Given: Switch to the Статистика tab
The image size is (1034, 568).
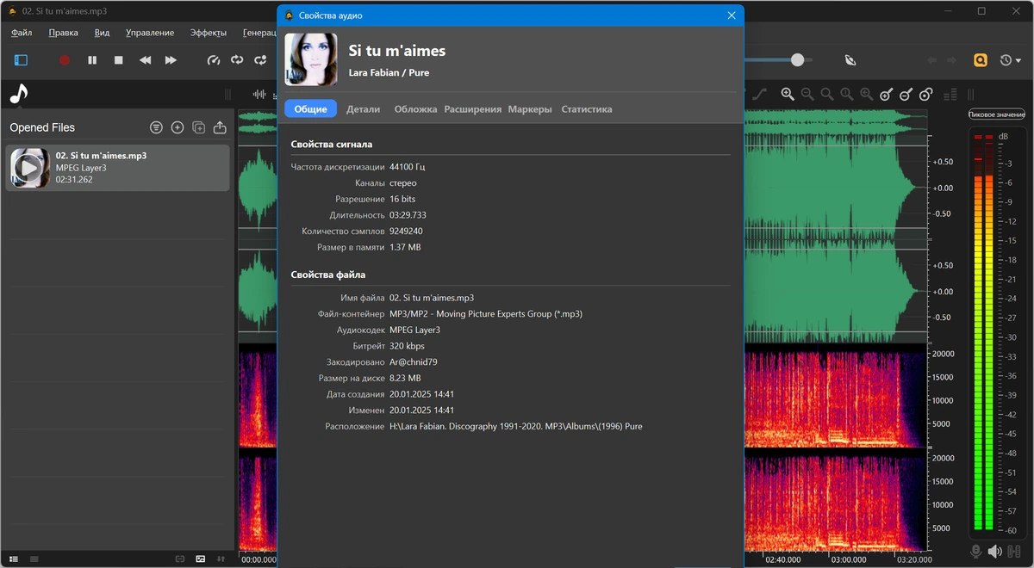Looking at the screenshot, I should (587, 109).
